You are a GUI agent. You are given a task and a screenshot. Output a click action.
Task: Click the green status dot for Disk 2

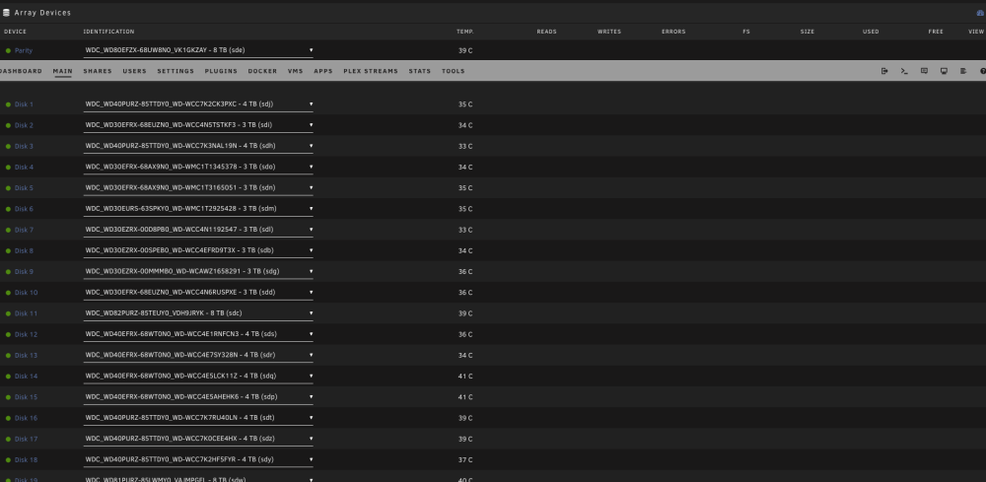pos(8,125)
